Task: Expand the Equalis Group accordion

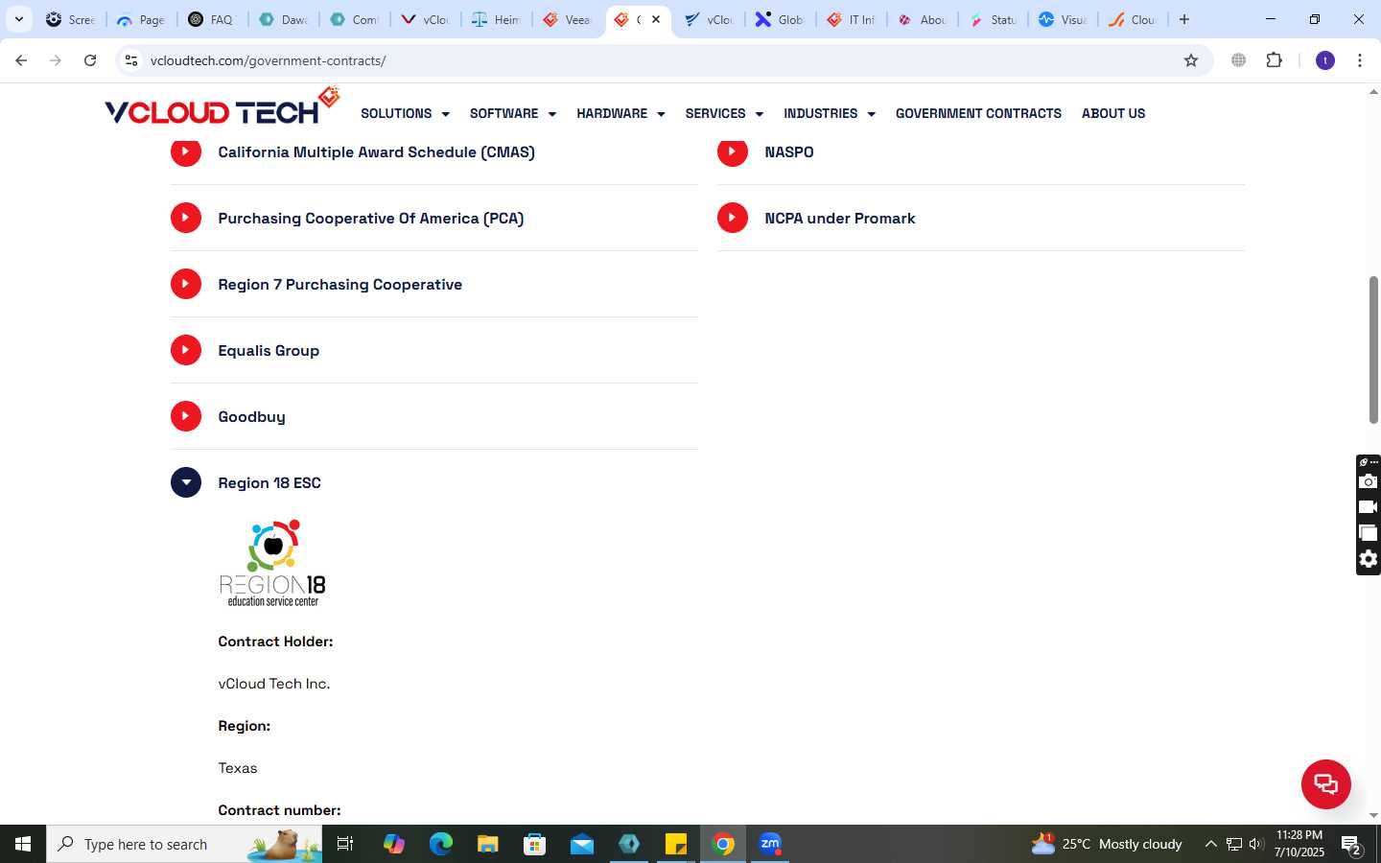Action: 433,350
